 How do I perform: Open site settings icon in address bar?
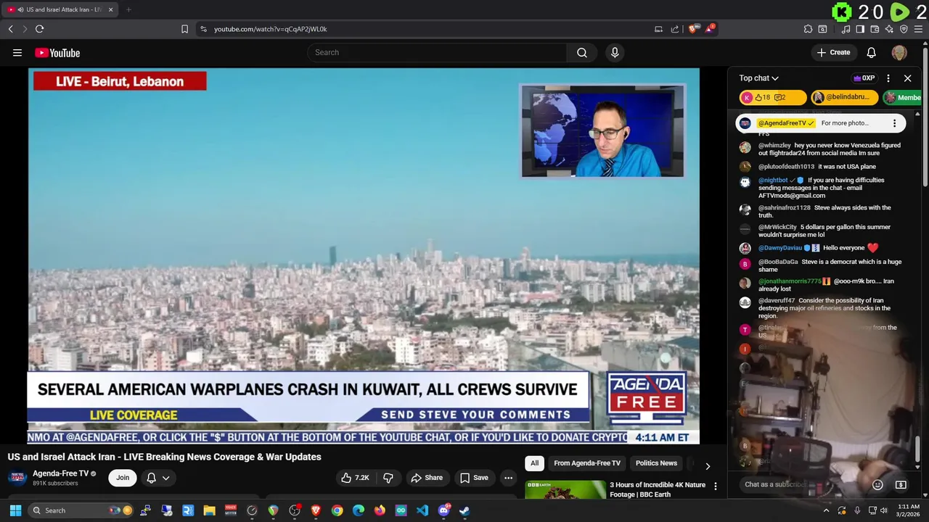pyautogui.click(x=203, y=29)
